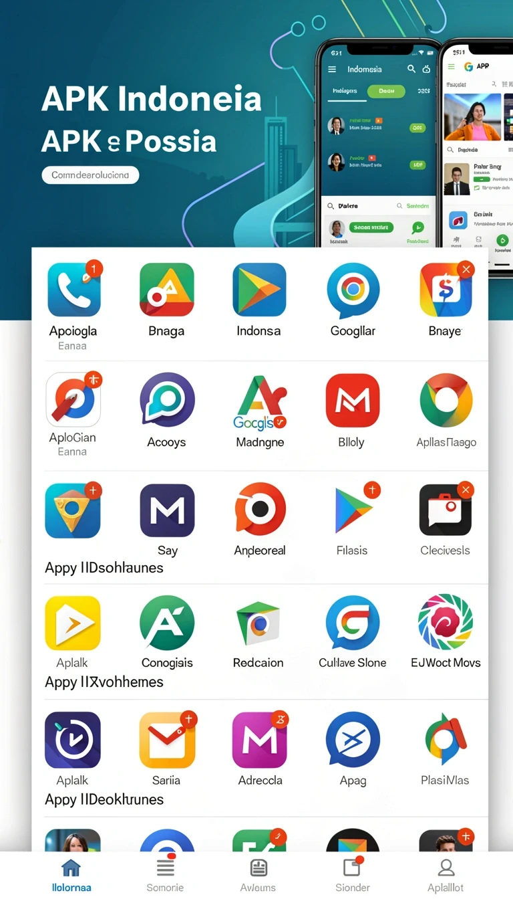The image size is (513, 899).
Task: Select the Ilolornaa home tab
Action: [x=71, y=876]
